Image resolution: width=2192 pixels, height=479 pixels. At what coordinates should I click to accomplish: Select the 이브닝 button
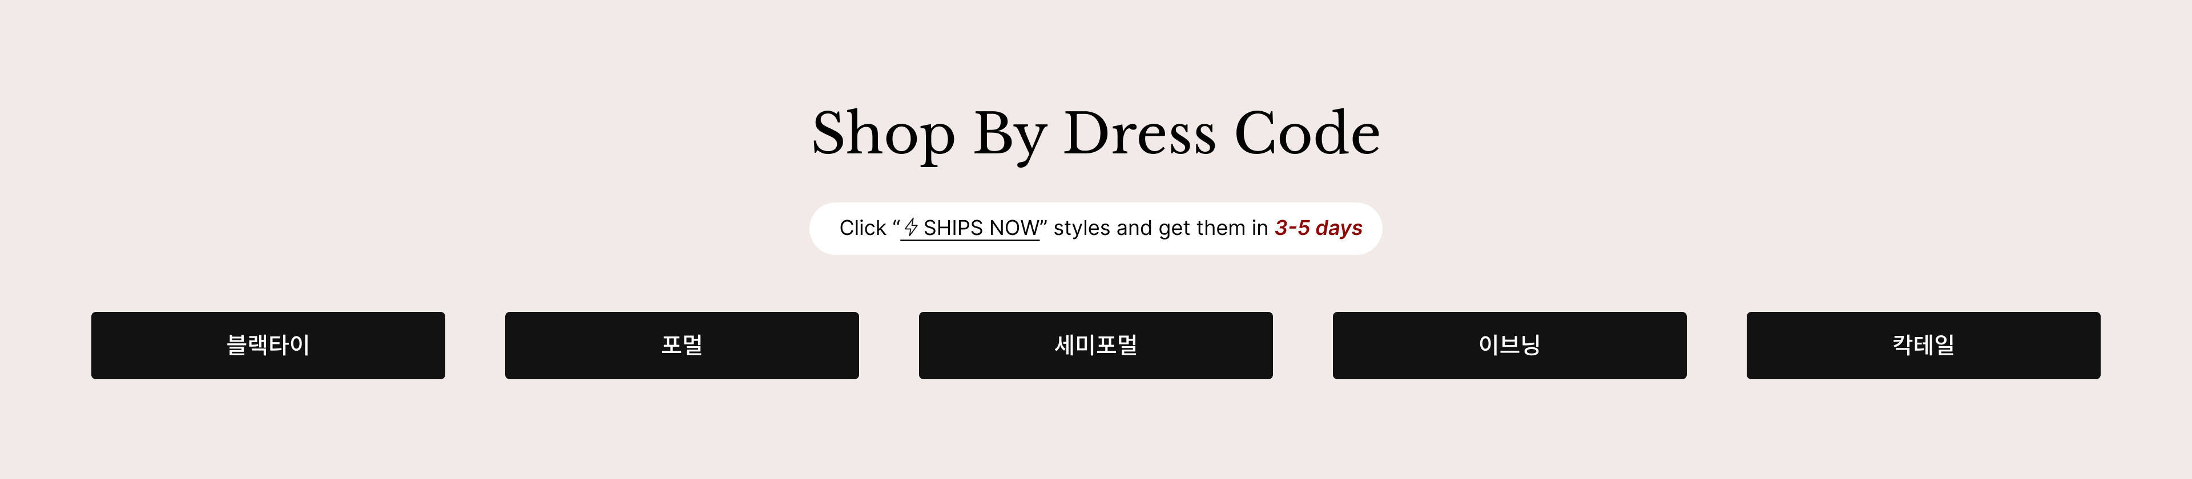pyautogui.click(x=1509, y=345)
